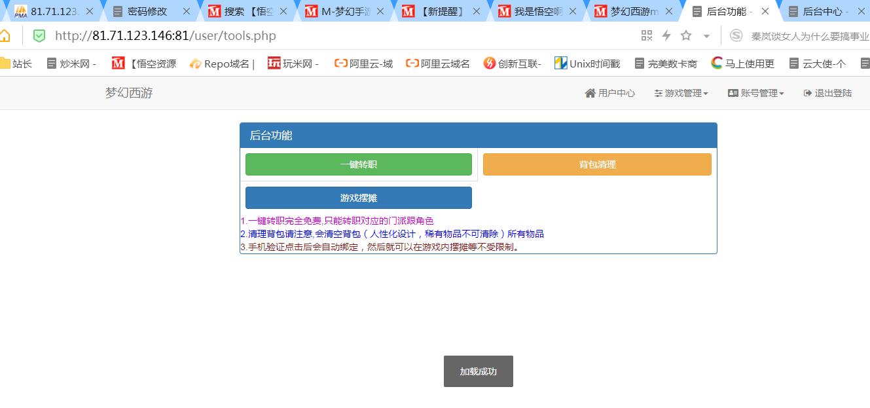This screenshot has height=408, width=870.
Task: Click the URL address bar field
Action: [x=327, y=36]
